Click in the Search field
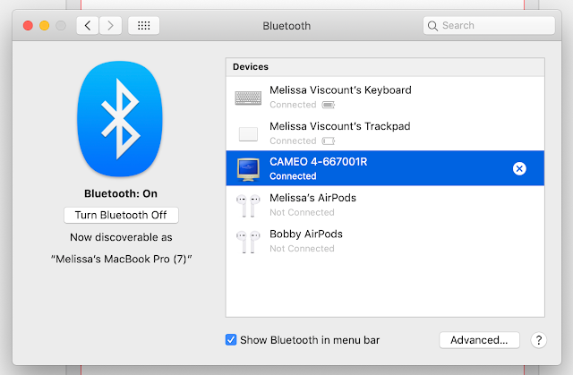573x375 pixels. 489,26
